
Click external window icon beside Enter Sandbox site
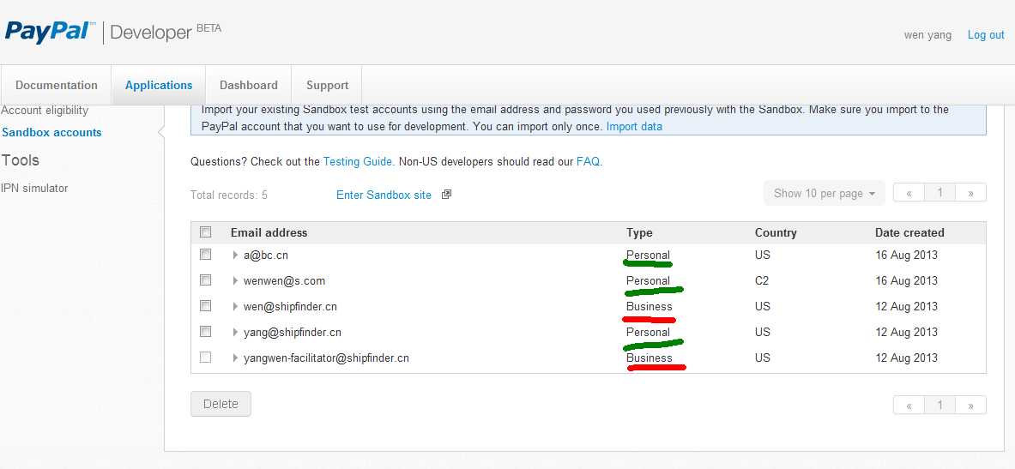click(446, 195)
